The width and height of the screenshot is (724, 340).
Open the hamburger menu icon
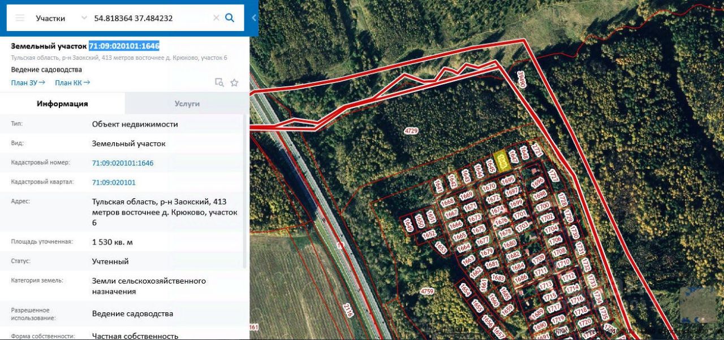[20, 18]
